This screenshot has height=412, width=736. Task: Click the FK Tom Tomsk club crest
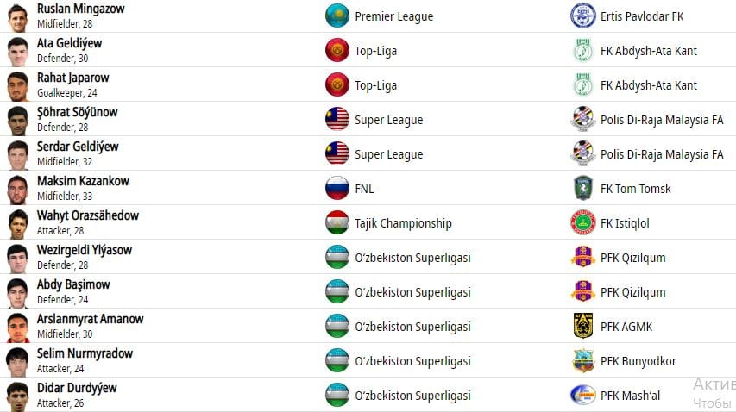583,188
